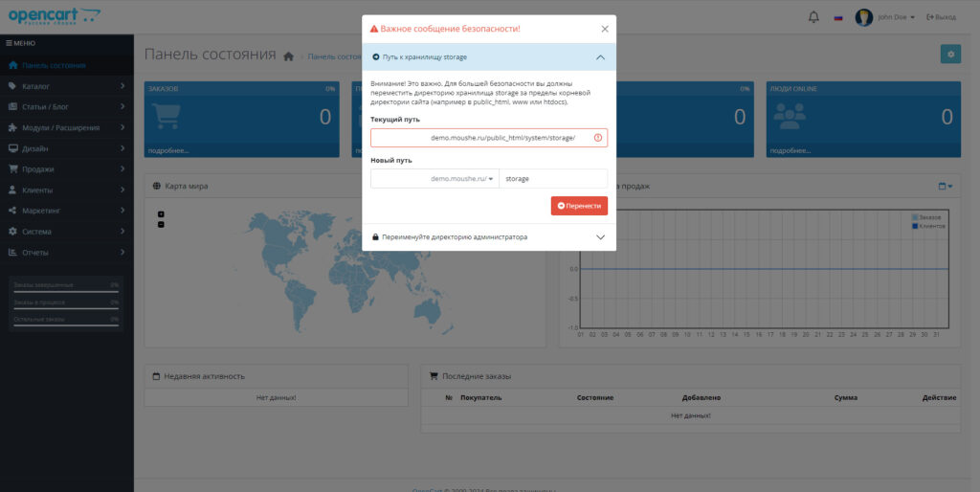This screenshot has height=492, width=980.
Task: Click the Покупатель column header
Action: pos(480,397)
